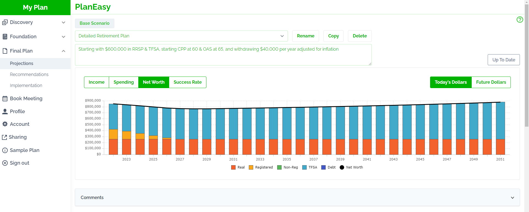Click the Foundation calculator icon

coord(5,37)
